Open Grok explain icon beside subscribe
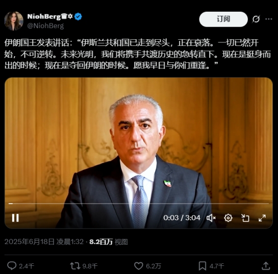Image resolution: width=278 pixels, height=274 pixels. point(256,19)
